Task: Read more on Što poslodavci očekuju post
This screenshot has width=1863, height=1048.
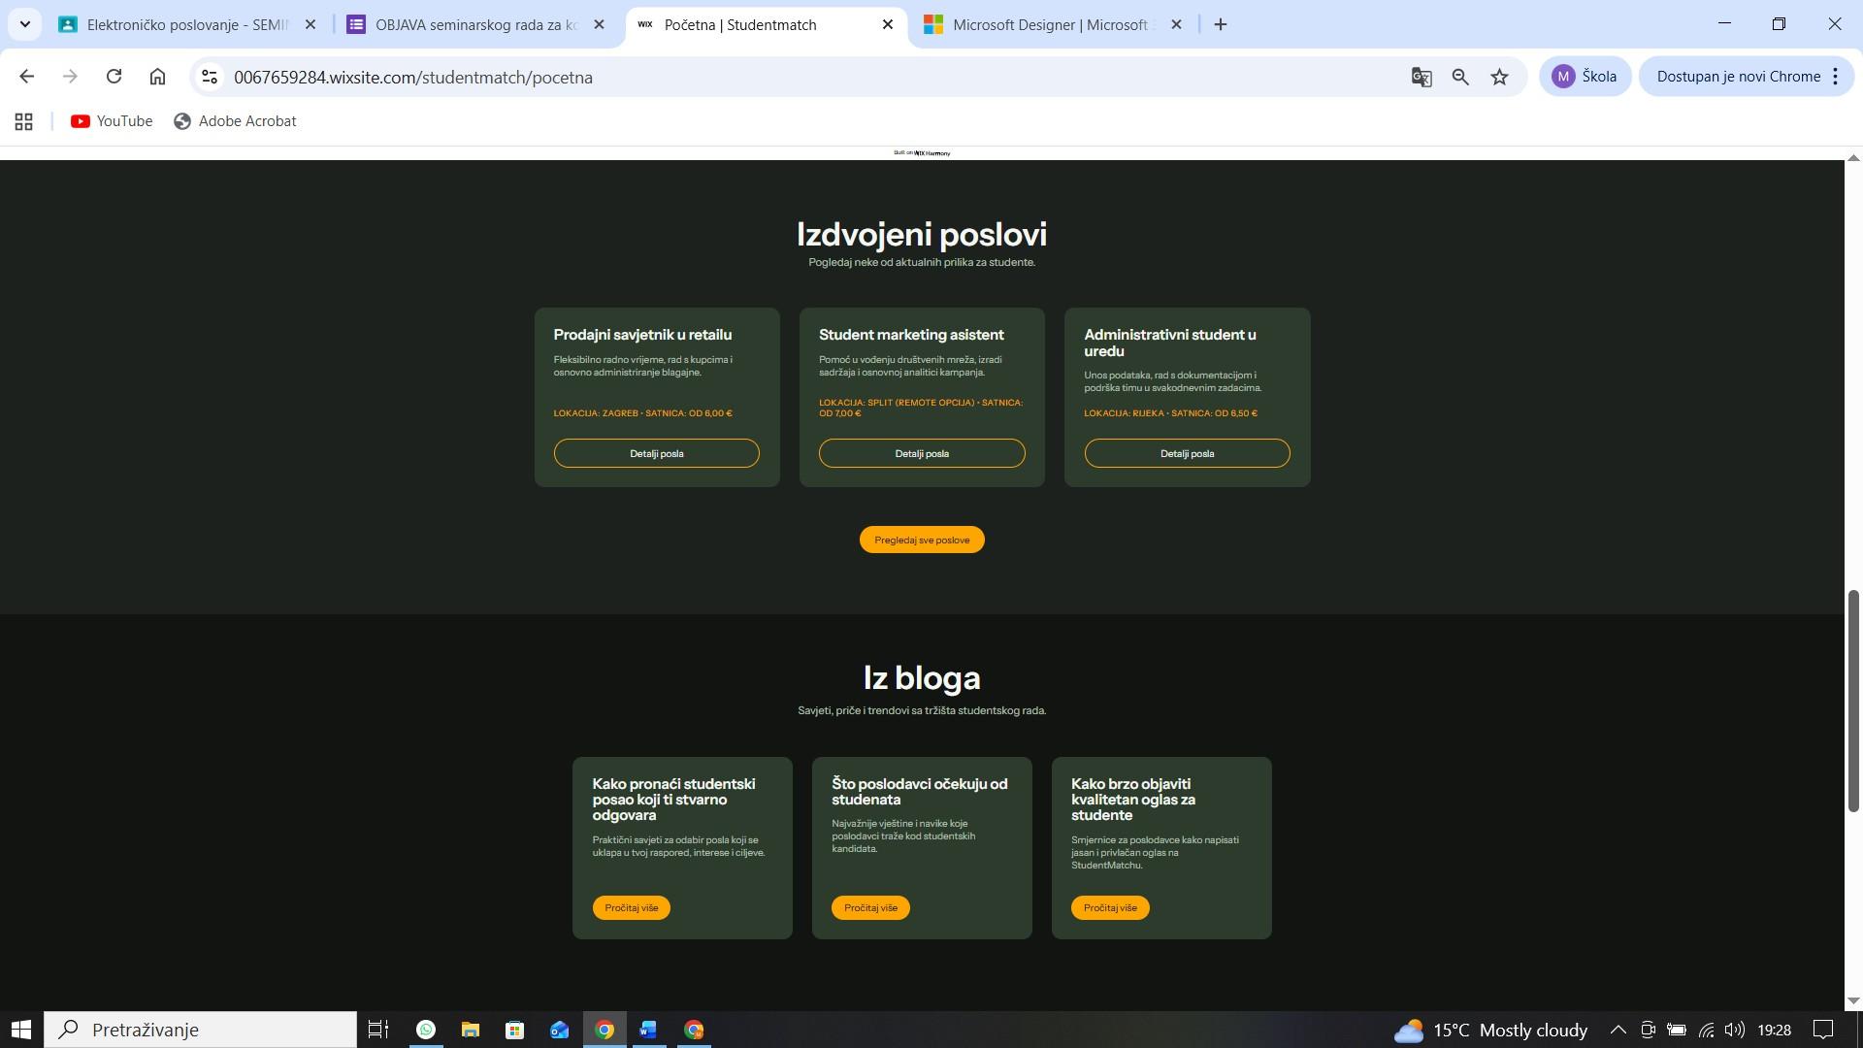Action: [869, 907]
